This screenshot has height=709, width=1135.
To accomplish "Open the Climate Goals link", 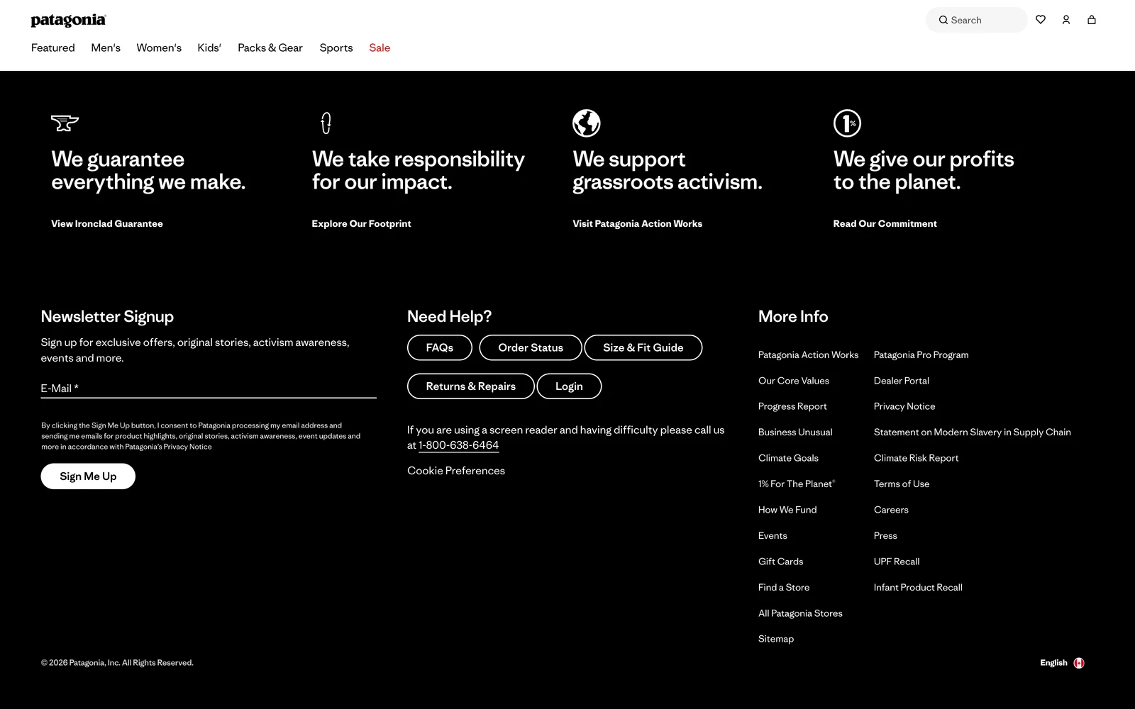I will click(788, 458).
